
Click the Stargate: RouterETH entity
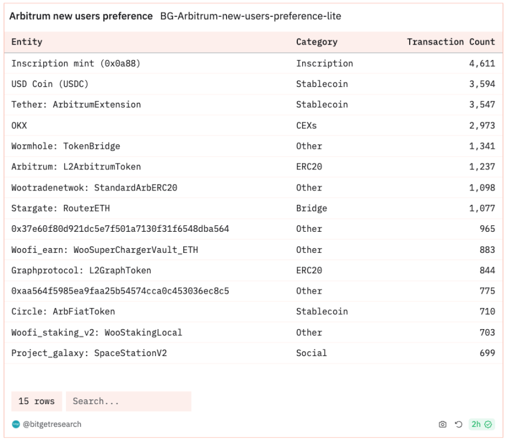pyautogui.click(x=61, y=208)
